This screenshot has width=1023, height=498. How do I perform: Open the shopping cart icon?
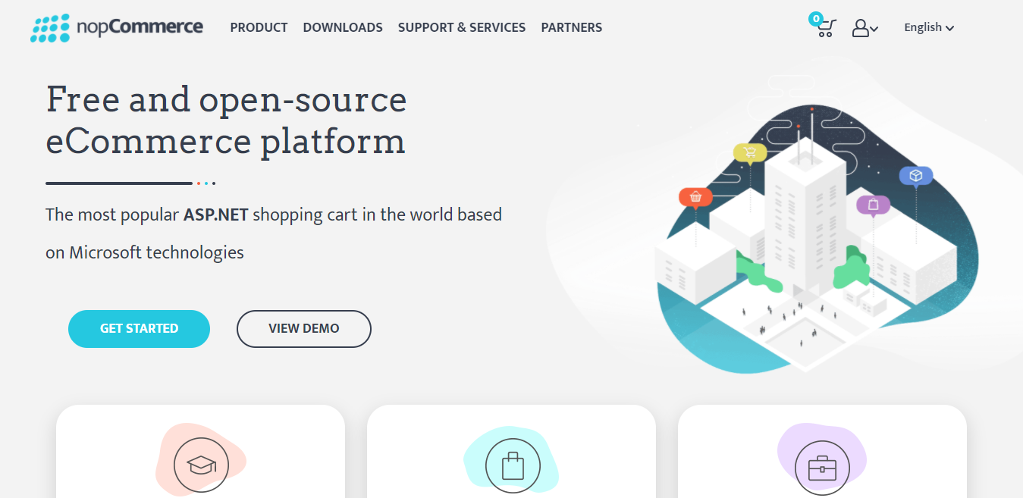tap(826, 28)
